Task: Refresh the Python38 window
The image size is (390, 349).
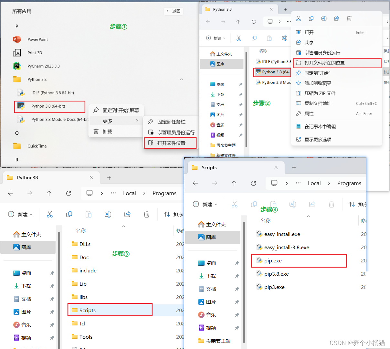Action: [x=69, y=193]
